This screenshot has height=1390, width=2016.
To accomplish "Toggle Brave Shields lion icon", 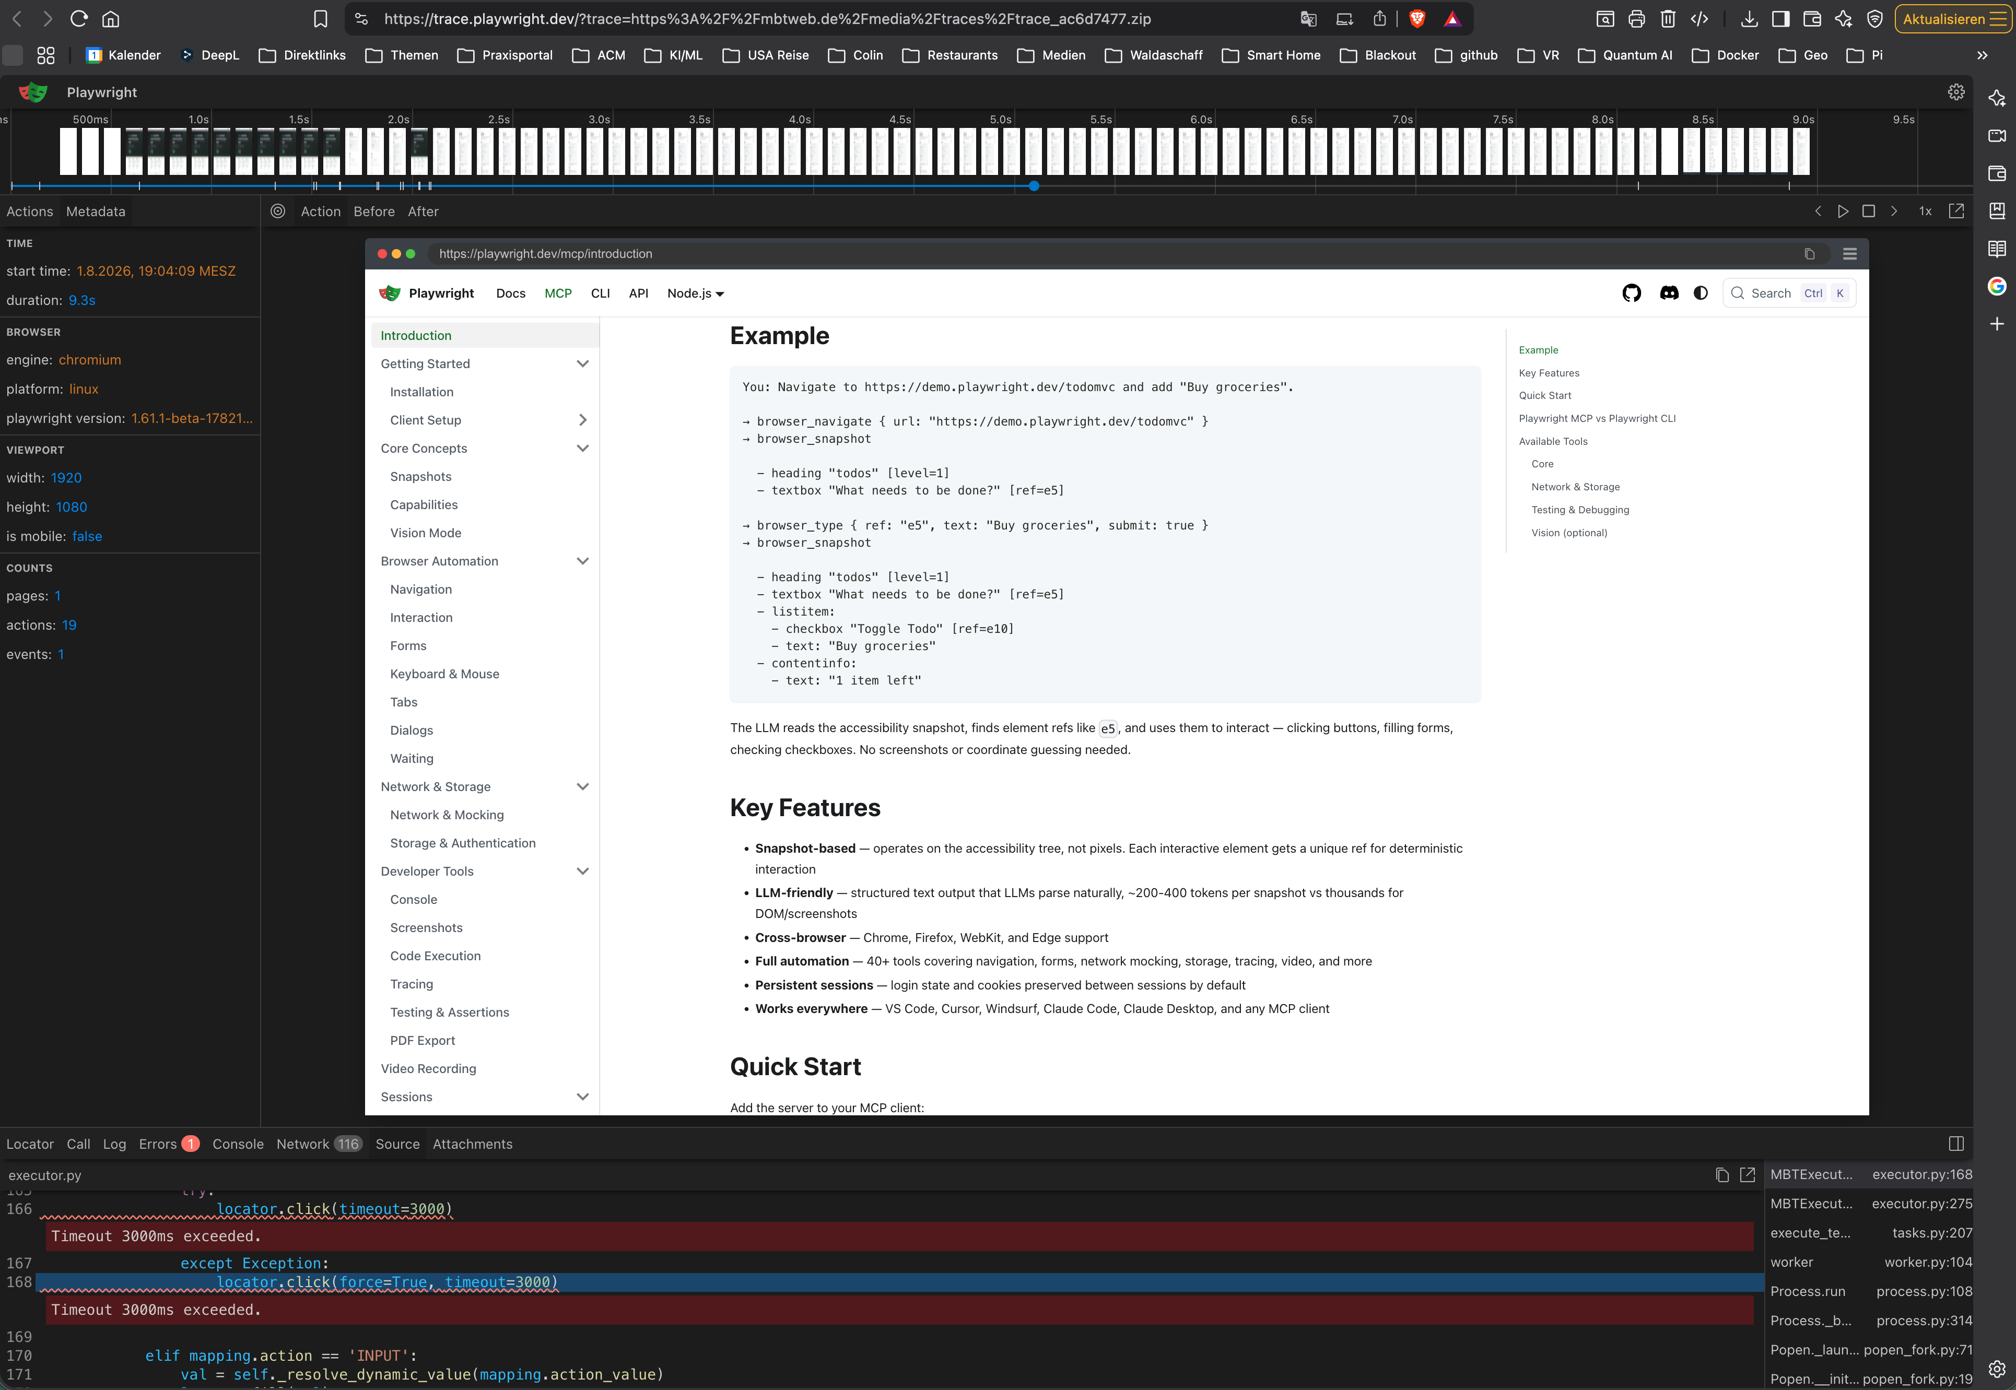I will tap(1417, 18).
